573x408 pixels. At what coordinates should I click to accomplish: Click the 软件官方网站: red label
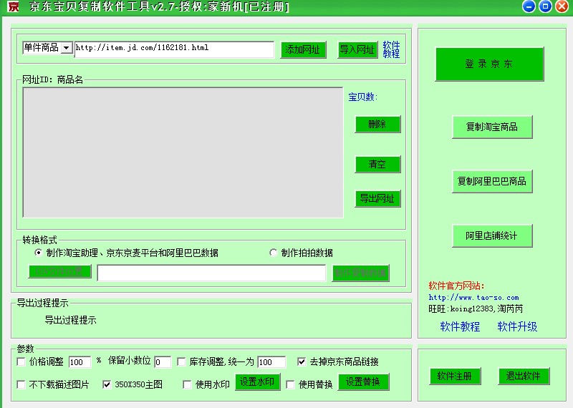pyautogui.click(x=456, y=286)
